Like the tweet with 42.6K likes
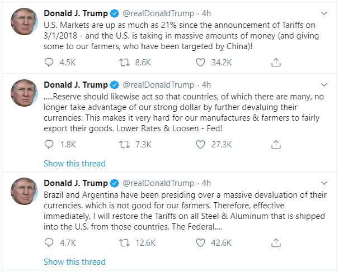This screenshot has width=339, height=272. pyautogui.click(x=201, y=242)
